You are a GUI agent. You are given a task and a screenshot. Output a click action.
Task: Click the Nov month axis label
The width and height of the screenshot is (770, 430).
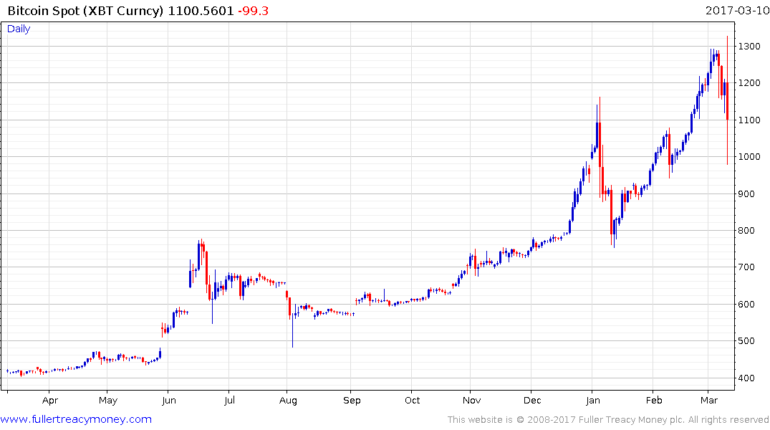tap(471, 401)
